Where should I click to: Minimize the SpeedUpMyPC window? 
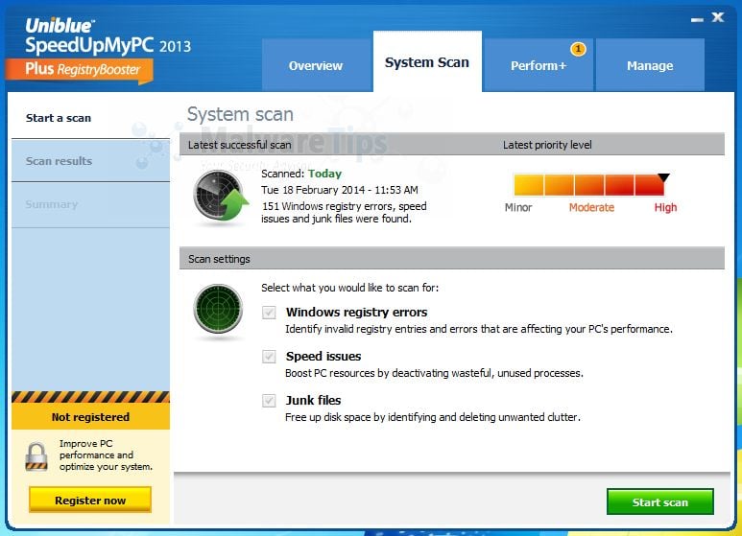[x=697, y=20]
